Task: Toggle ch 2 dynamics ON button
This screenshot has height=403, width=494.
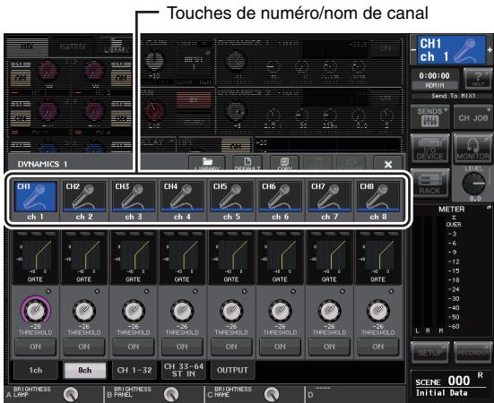Action: click(84, 347)
